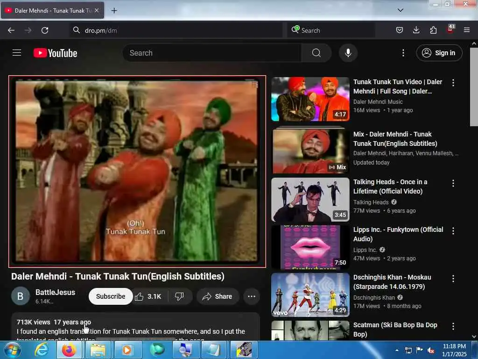Open the Lipps Inc. Funkytown thumbnail
This screenshot has height=359, width=478.
click(310, 247)
